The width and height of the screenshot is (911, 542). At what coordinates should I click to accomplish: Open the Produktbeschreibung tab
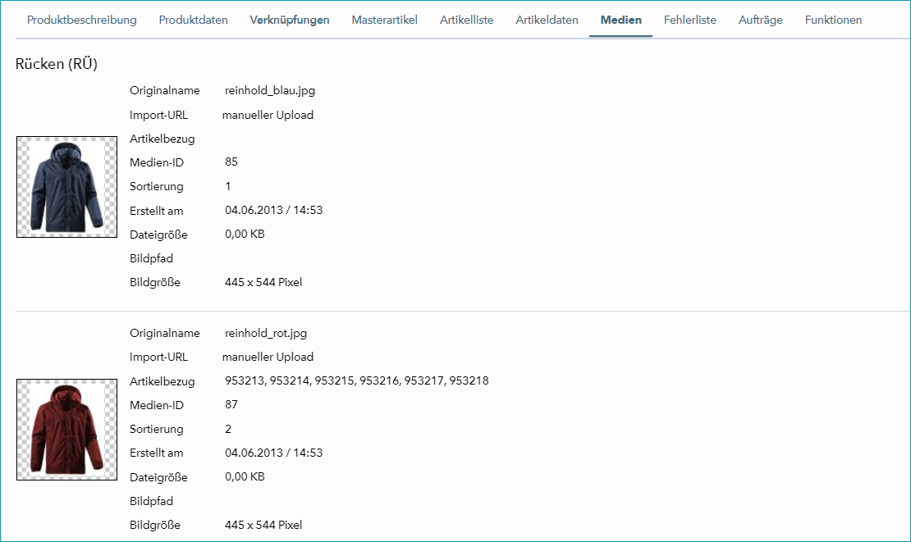pos(82,20)
